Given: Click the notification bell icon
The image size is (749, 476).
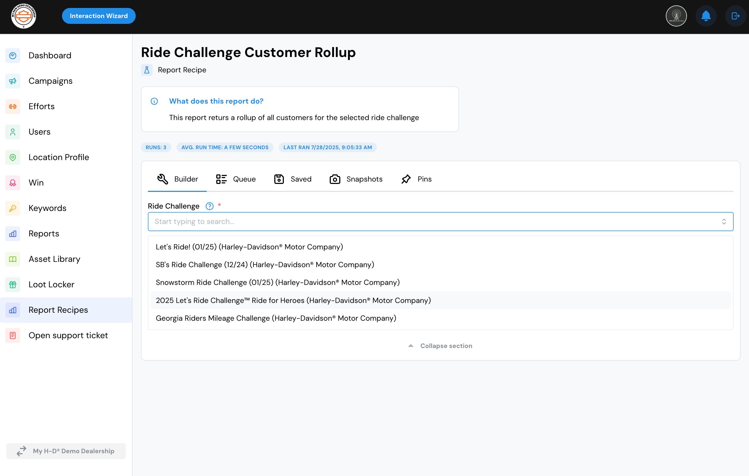Looking at the screenshot, I should point(706,16).
